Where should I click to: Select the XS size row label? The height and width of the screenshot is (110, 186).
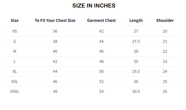tap(15, 31)
